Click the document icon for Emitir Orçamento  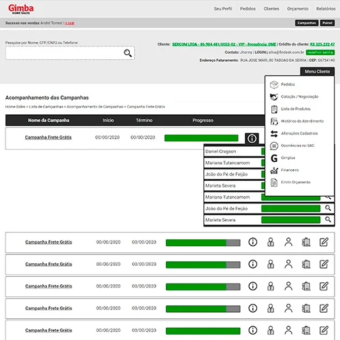[x=274, y=182]
